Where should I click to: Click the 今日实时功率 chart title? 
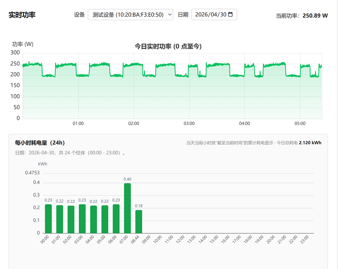tap(168, 46)
